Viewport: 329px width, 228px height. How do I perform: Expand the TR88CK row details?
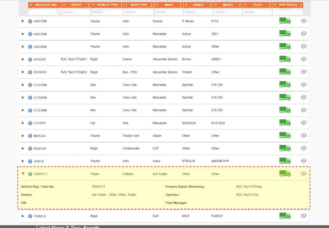pyautogui.click(x=22, y=216)
